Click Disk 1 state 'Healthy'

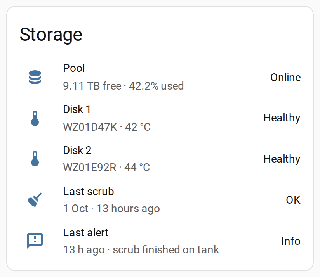282,118
